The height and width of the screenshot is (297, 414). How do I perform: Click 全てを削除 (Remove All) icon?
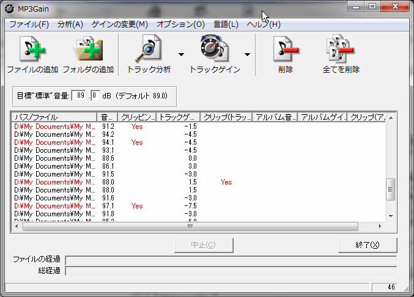pos(341,50)
